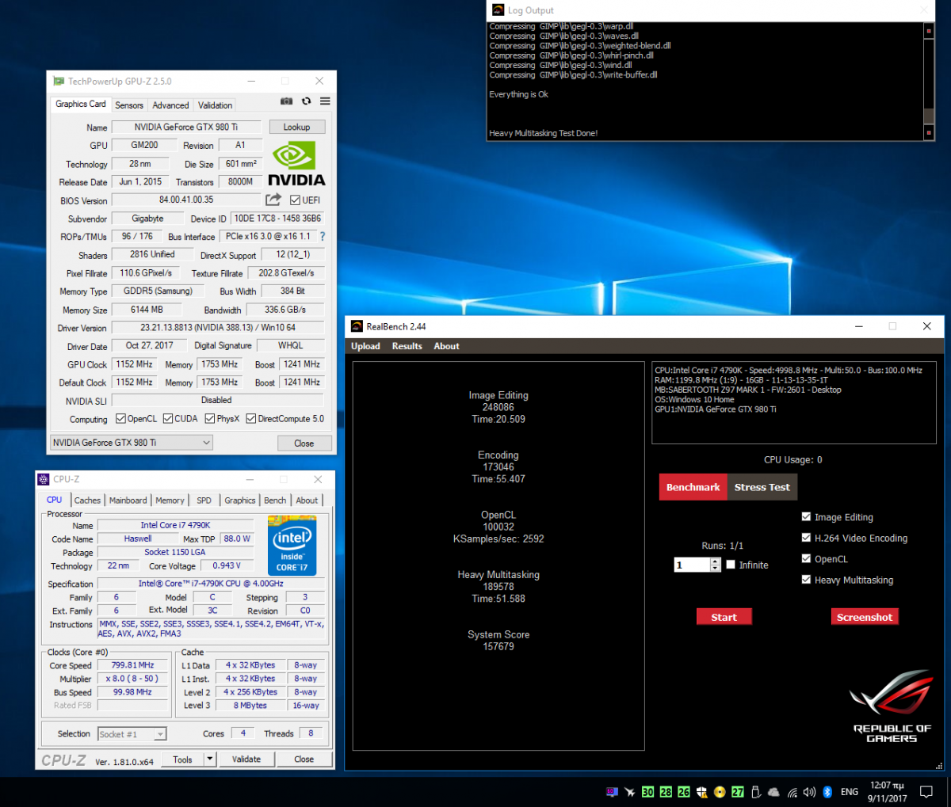Open the Wi-Fi network tray icon
Screen dimensions: 951x807
coord(792,792)
